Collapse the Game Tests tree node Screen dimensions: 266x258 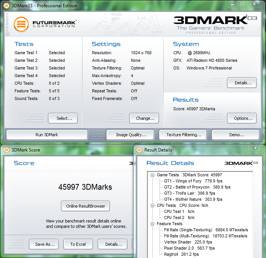point(153,175)
